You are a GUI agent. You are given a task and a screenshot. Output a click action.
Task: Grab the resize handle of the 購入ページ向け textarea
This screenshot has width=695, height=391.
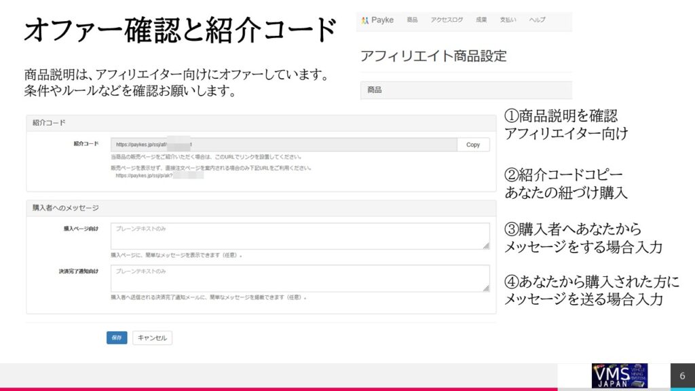pos(485,246)
